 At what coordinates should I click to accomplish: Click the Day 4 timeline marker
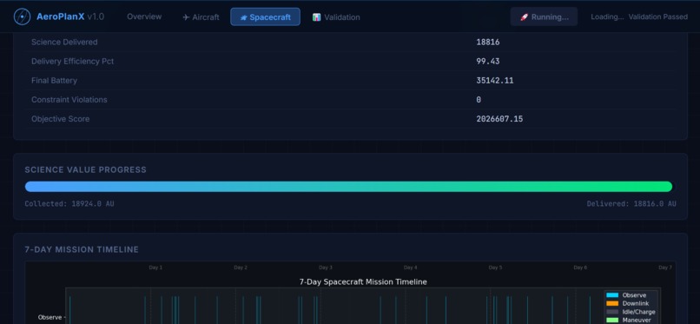tap(410, 268)
